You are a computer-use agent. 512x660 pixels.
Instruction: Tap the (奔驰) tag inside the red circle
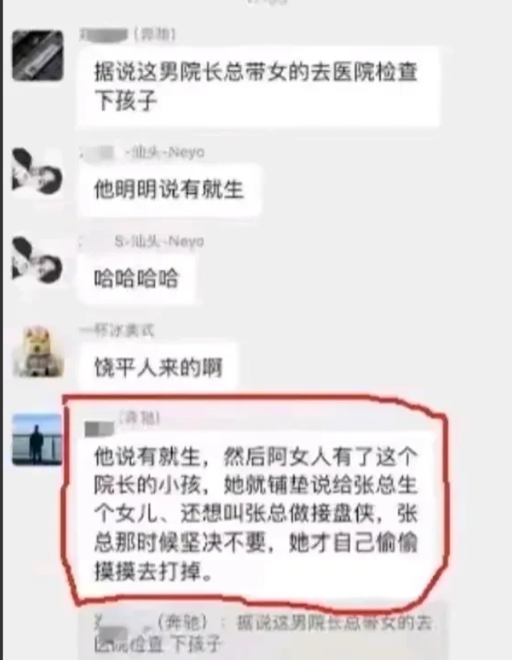140,419
